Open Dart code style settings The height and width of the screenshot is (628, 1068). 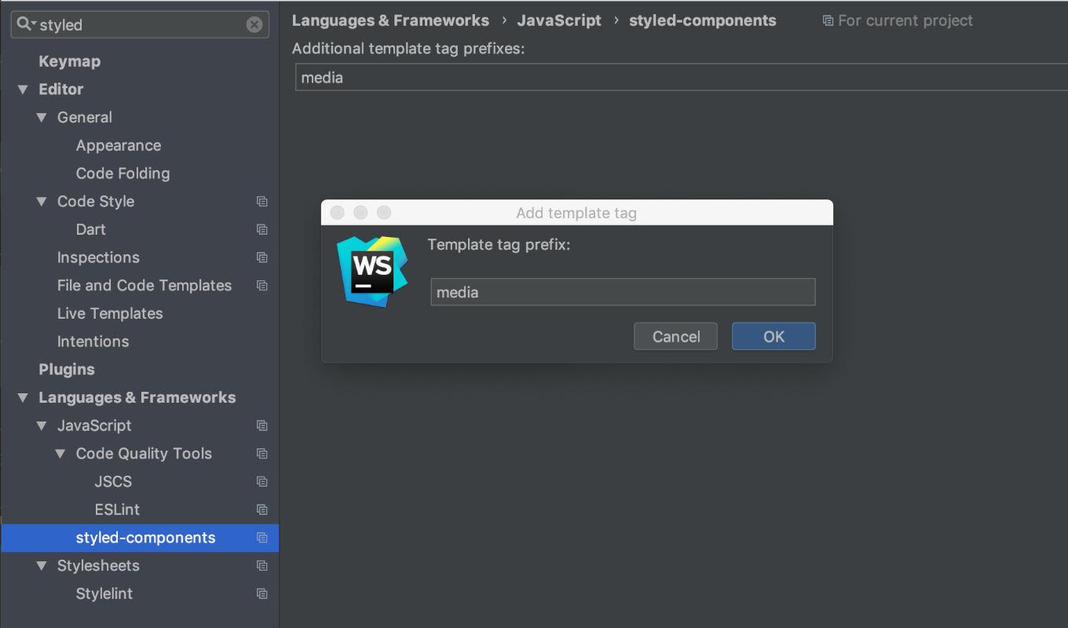coord(91,229)
